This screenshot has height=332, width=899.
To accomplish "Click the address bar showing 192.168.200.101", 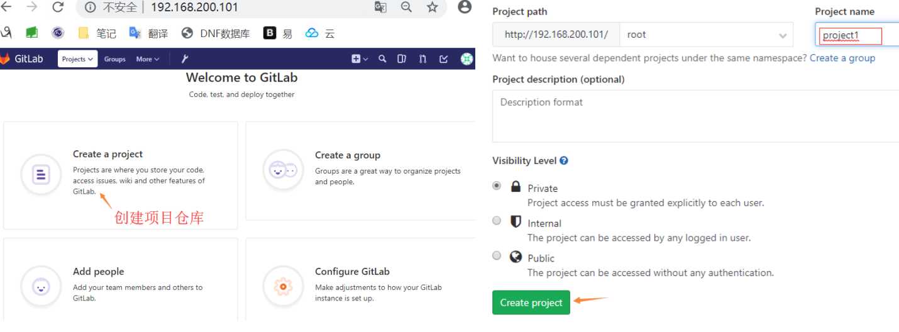I will click(x=194, y=8).
